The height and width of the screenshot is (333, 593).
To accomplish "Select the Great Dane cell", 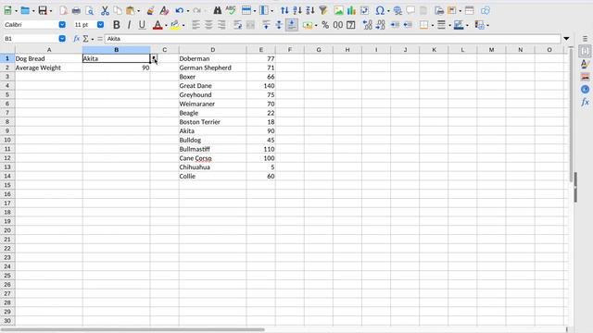I will click(x=212, y=86).
